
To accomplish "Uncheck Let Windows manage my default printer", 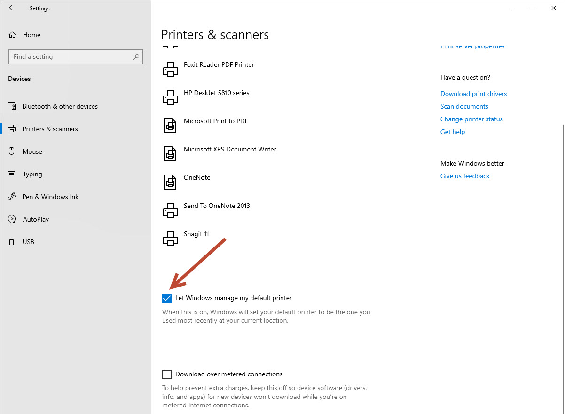I will [x=167, y=298].
